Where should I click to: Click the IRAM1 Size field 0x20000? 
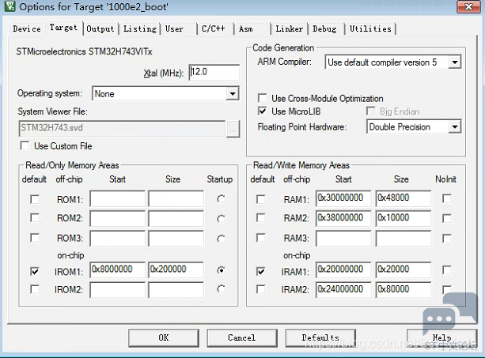click(404, 270)
